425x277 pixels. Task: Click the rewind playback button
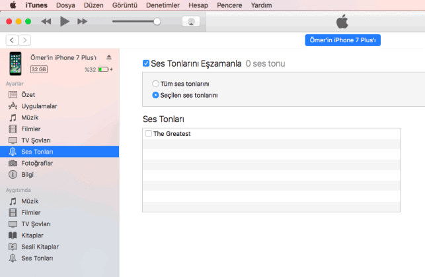click(46, 21)
